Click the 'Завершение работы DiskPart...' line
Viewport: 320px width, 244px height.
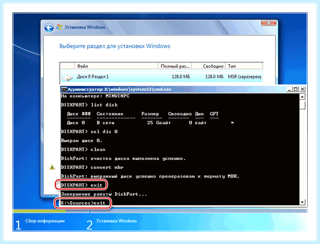point(104,194)
